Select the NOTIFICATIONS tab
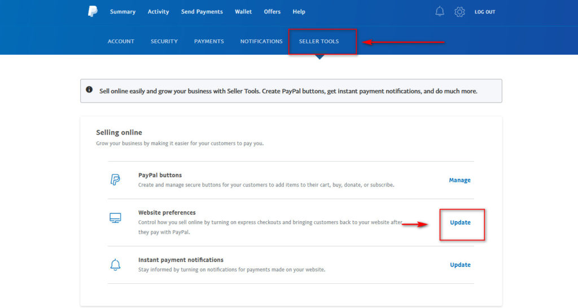 [x=261, y=41]
